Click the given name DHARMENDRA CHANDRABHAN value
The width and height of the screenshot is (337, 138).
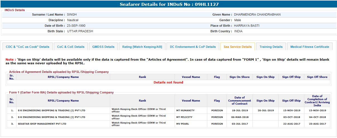(x=257, y=14)
